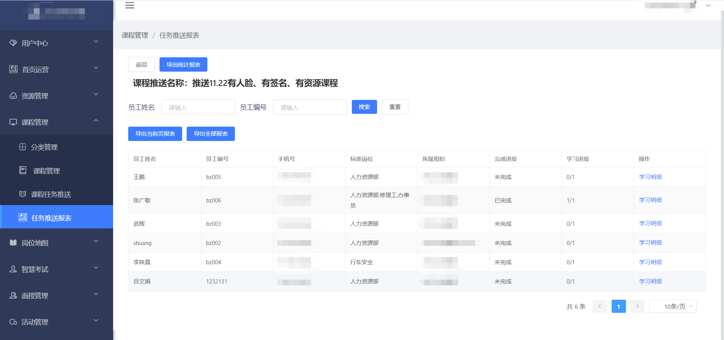The height and width of the screenshot is (340, 724).
Task: Open the 10条/页 page size dropdown
Action: [x=673, y=306]
